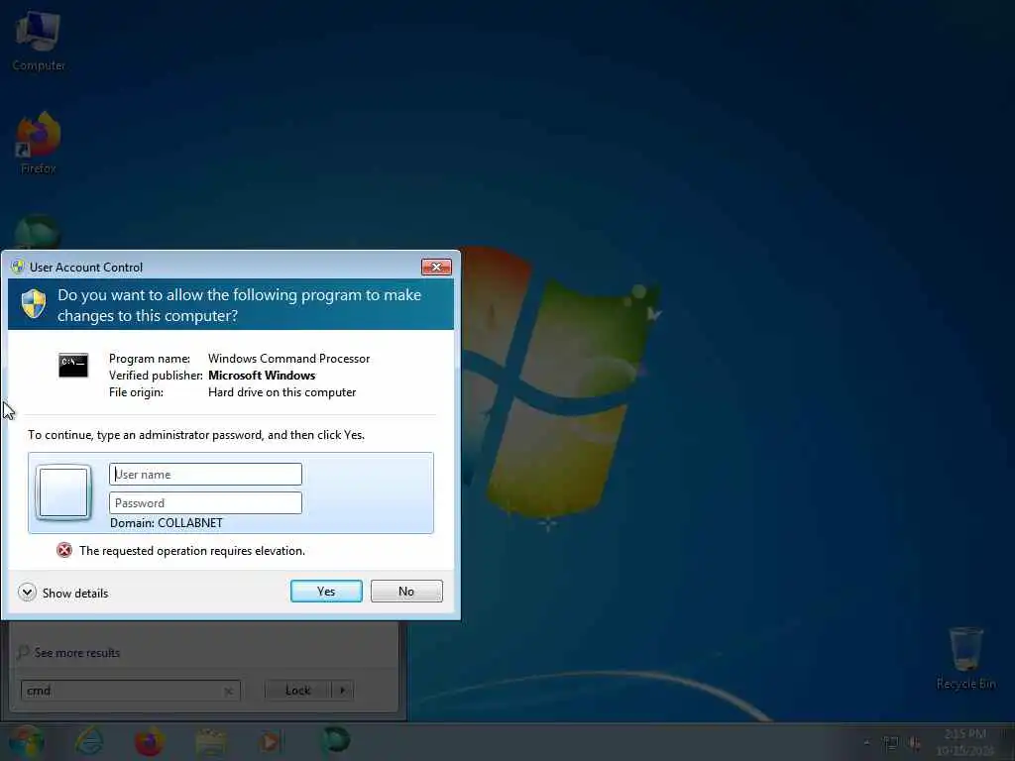Select the Firefox desktop shortcut
The image size is (1015, 761).
[39, 143]
